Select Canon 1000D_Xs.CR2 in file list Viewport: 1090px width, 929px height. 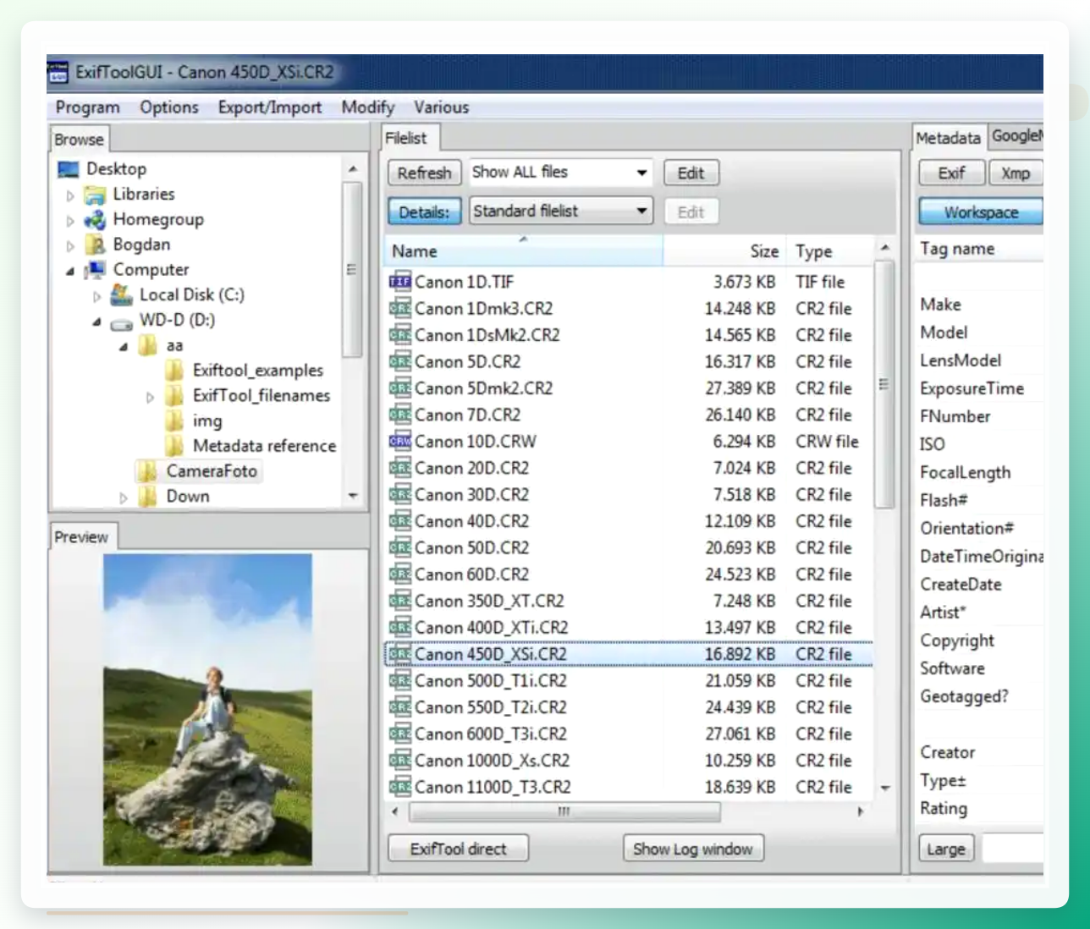click(629, 760)
